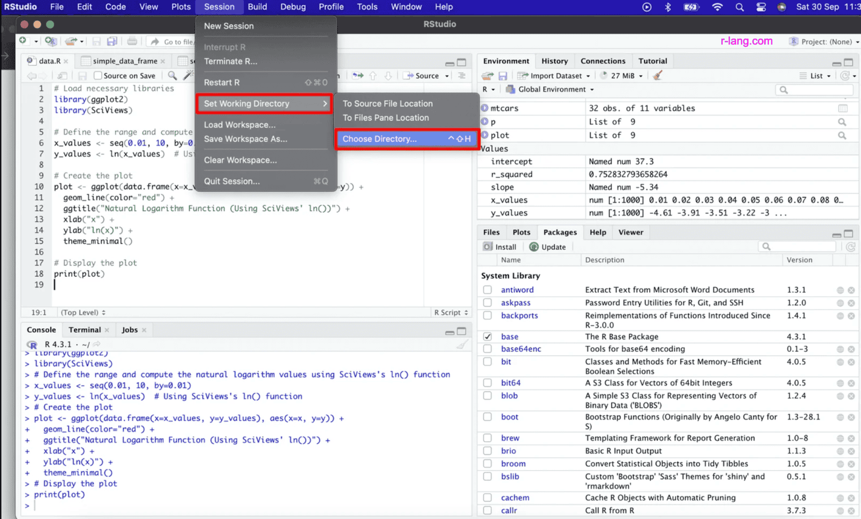861x519 pixels.
Task: Open a new file with the green plus icon
Action: [x=23, y=40]
